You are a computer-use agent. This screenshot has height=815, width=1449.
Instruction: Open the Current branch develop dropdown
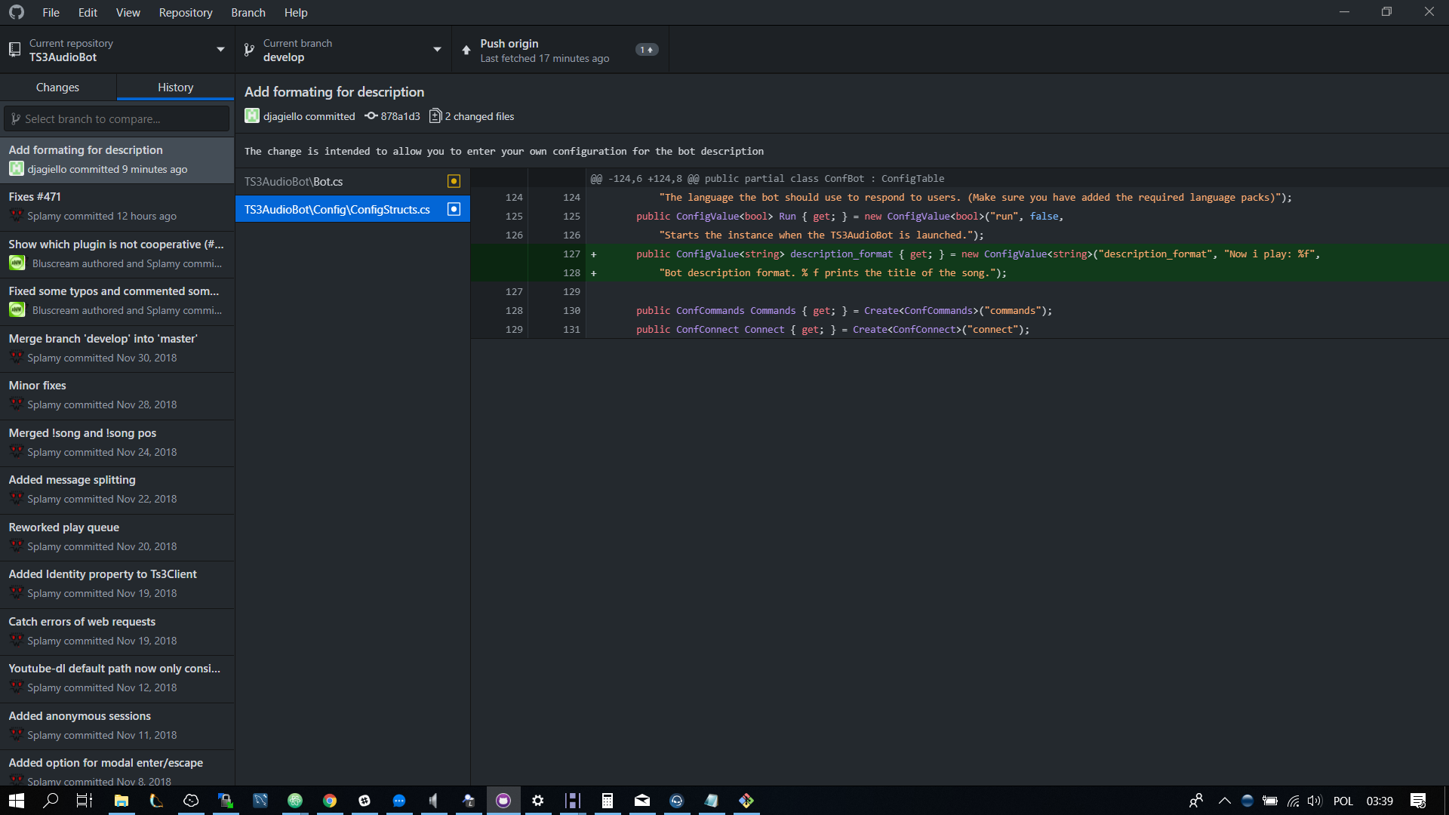436,48
